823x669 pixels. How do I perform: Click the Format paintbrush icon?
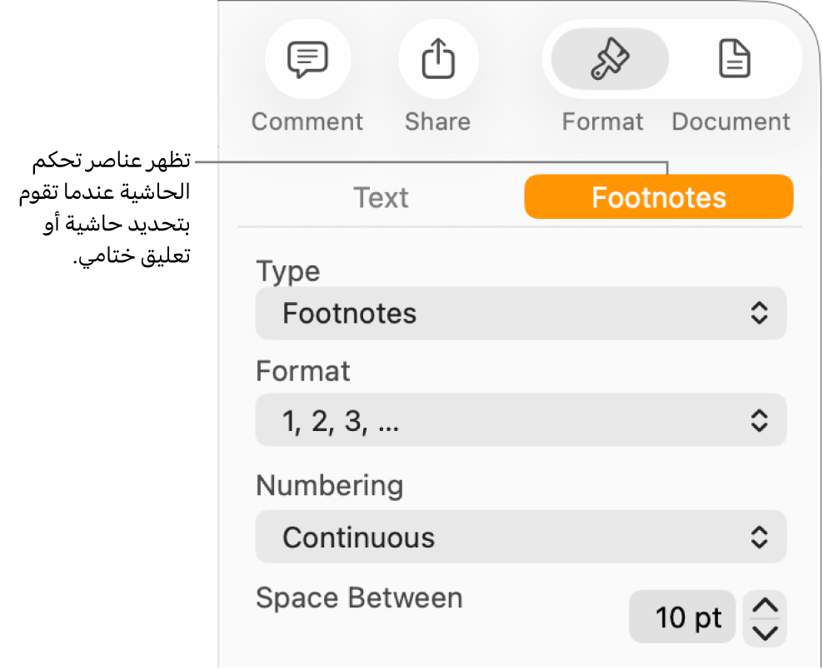click(610, 60)
